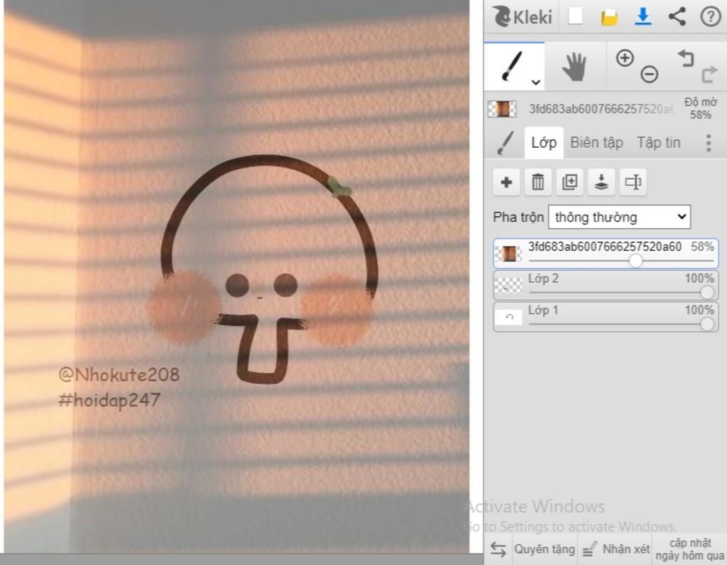Create a new blank image
Viewport: 727px width, 565px height.
tap(575, 16)
